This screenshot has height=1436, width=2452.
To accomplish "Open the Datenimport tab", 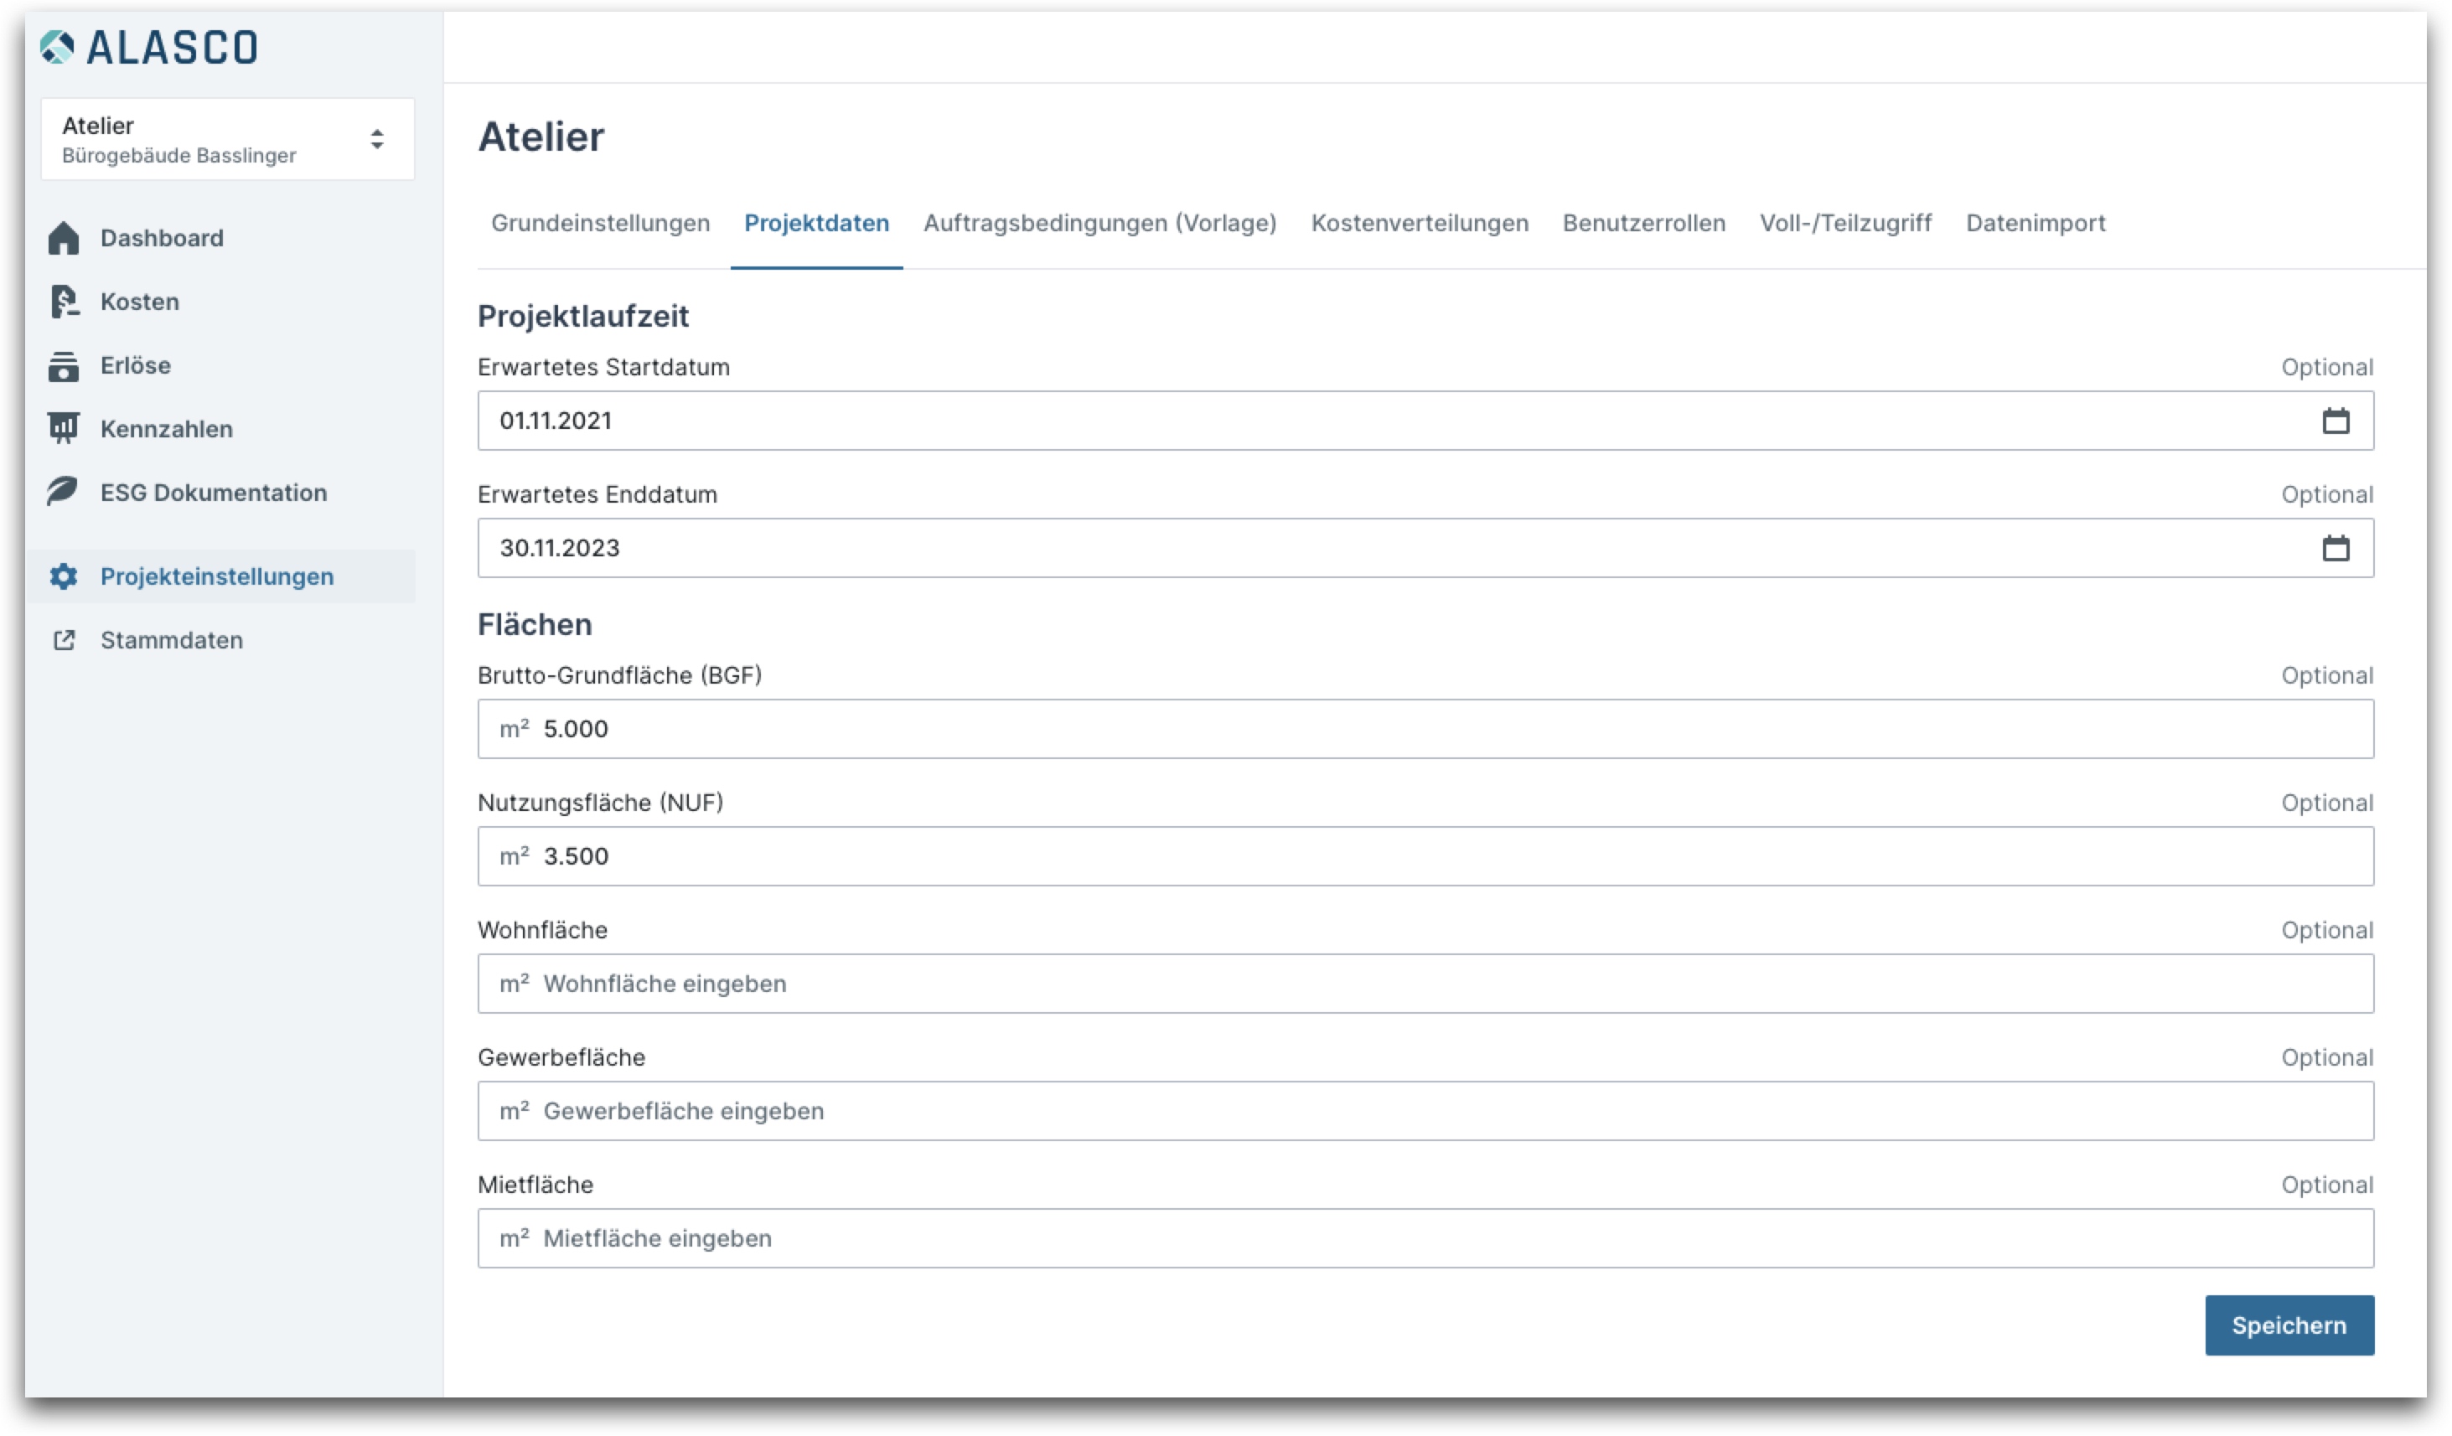I will tap(2036, 223).
